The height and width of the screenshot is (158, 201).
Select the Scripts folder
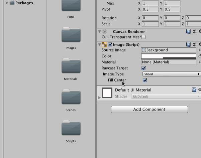pyautogui.click(x=71, y=129)
